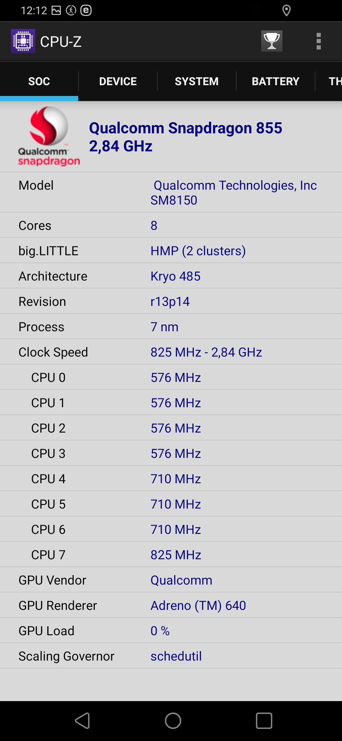Switch to the DEVICE tab

pos(118,81)
